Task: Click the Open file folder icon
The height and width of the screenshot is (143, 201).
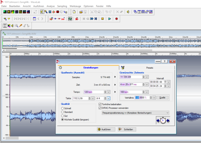Action: [81, 12]
